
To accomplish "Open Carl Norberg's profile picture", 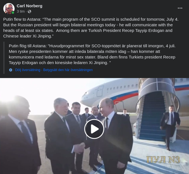I will [x=9, y=9].
